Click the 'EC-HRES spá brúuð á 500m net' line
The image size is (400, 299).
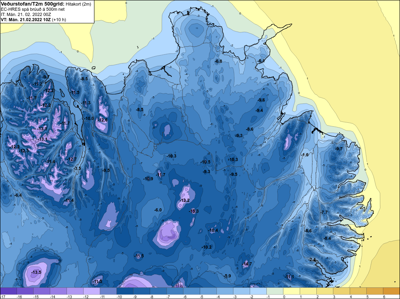click(33, 9)
